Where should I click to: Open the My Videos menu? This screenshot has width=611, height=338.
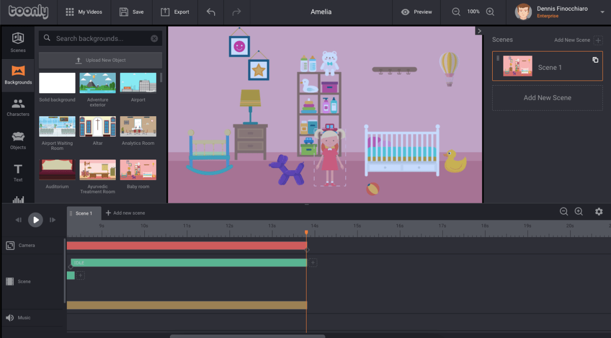[84, 12]
